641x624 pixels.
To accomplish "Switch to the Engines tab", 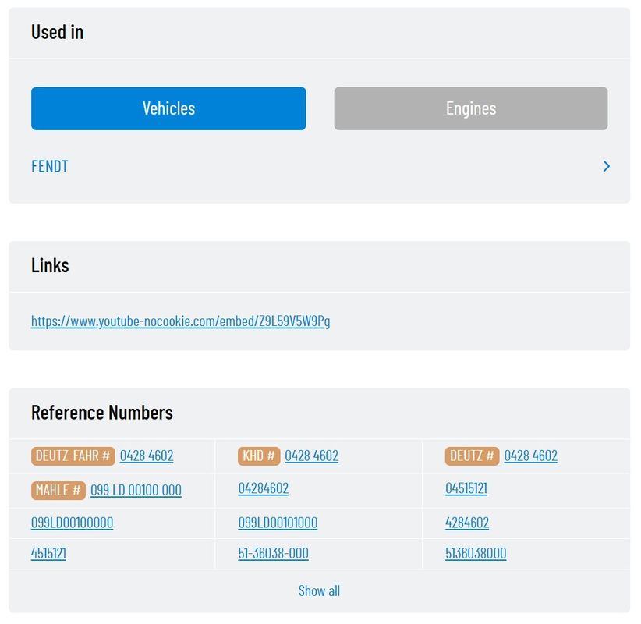I will [470, 108].
